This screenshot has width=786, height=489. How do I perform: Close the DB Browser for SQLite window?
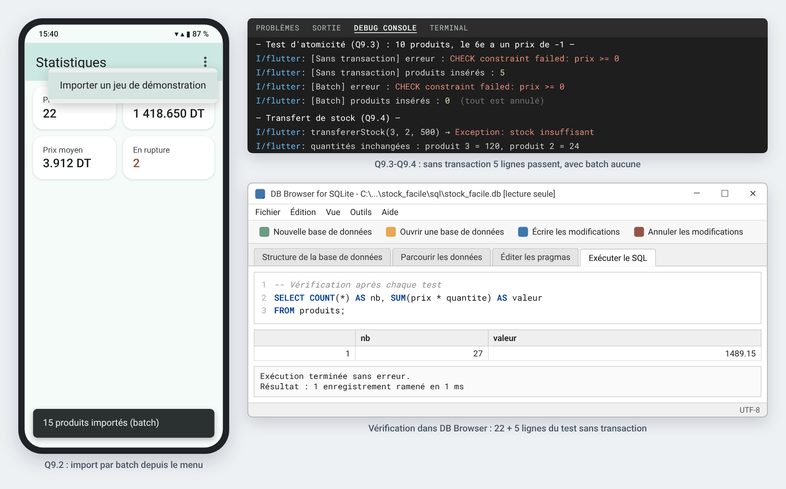tap(753, 193)
